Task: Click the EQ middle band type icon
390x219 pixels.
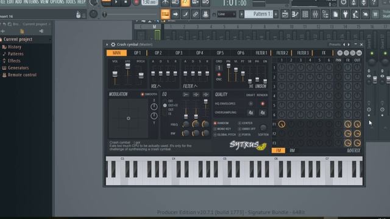Action: coord(196,94)
